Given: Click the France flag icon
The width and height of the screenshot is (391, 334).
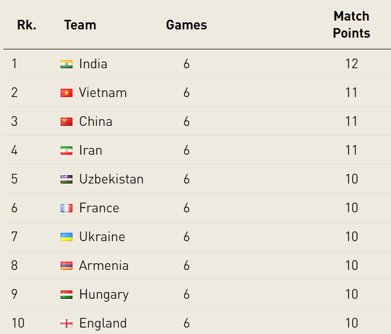Looking at the screenshot, I should point(67,208).
